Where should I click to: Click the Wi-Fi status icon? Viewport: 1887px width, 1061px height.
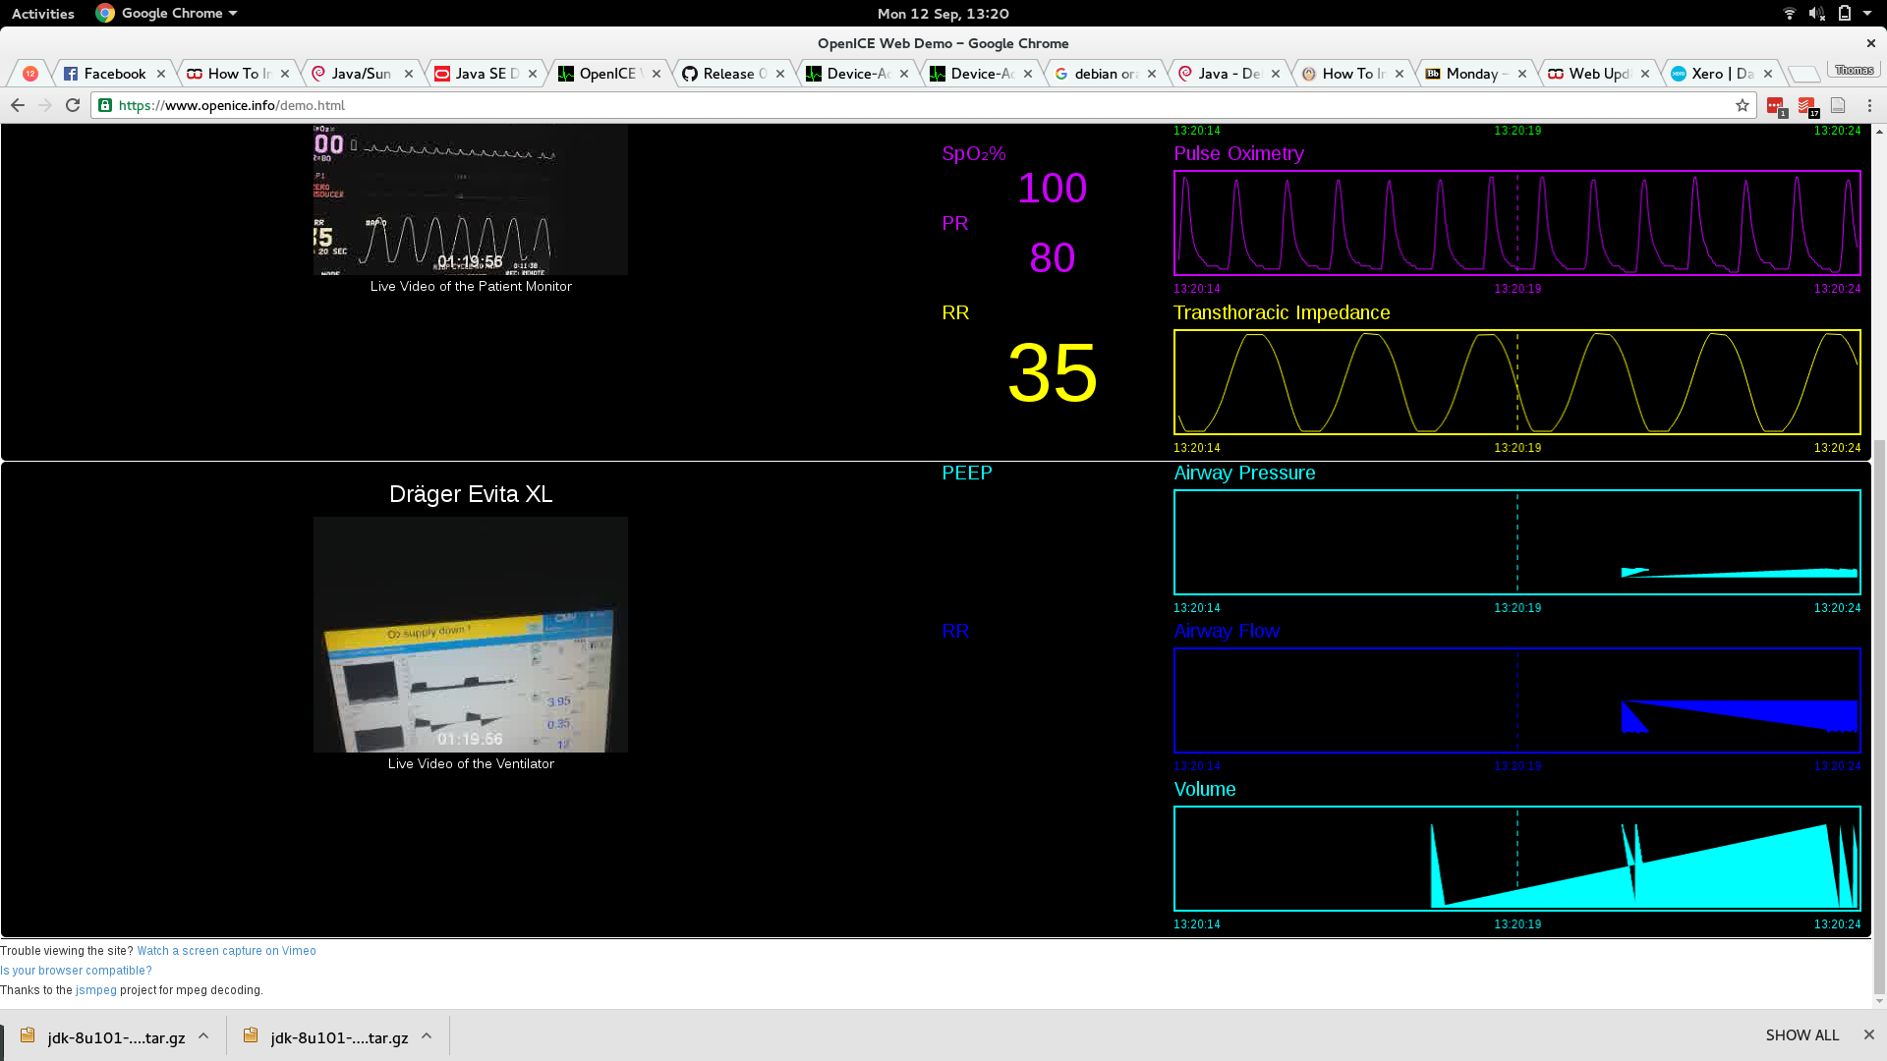(1789, 14)
